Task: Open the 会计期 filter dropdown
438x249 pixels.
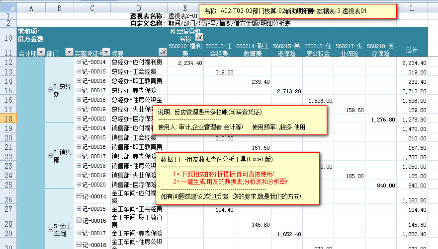Action: point(41,53)
